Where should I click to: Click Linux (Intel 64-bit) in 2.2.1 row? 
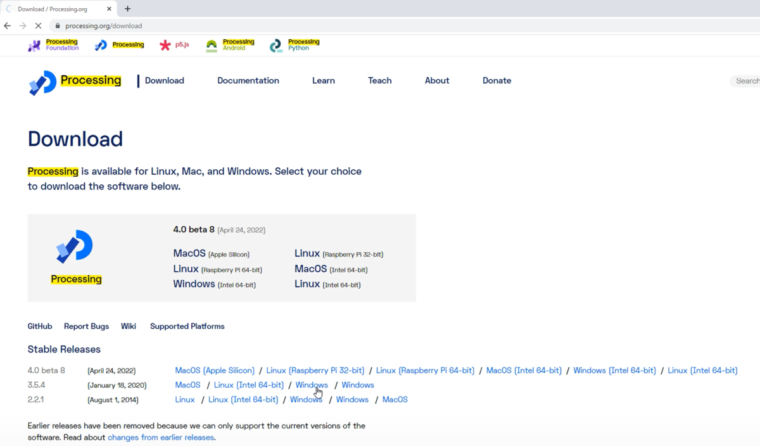[243, 399]
